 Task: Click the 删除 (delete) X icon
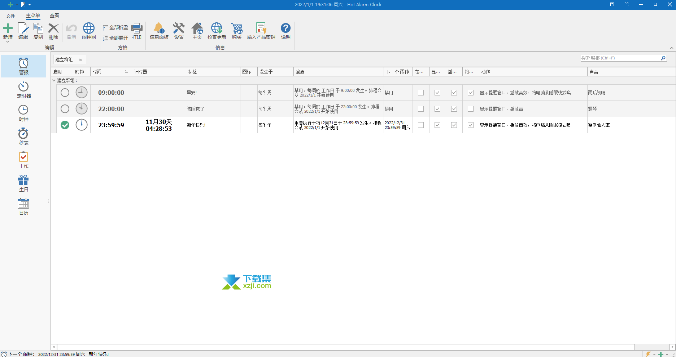pos(53,28)
